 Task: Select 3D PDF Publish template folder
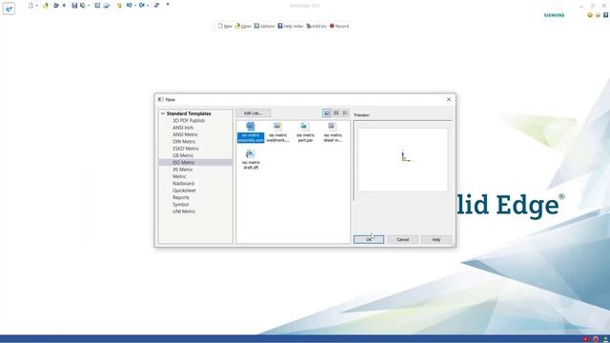click(189, 121)
